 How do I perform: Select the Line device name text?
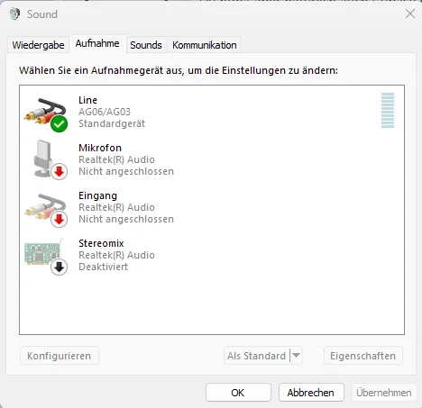[x=87, y=100]
